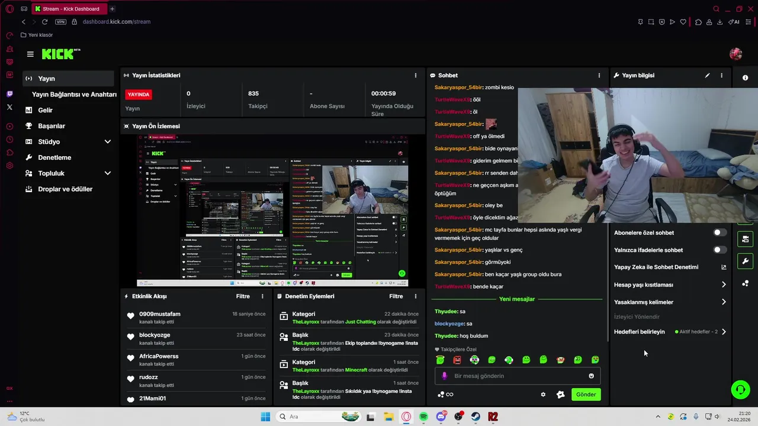Click the Windows Start button

265,417
